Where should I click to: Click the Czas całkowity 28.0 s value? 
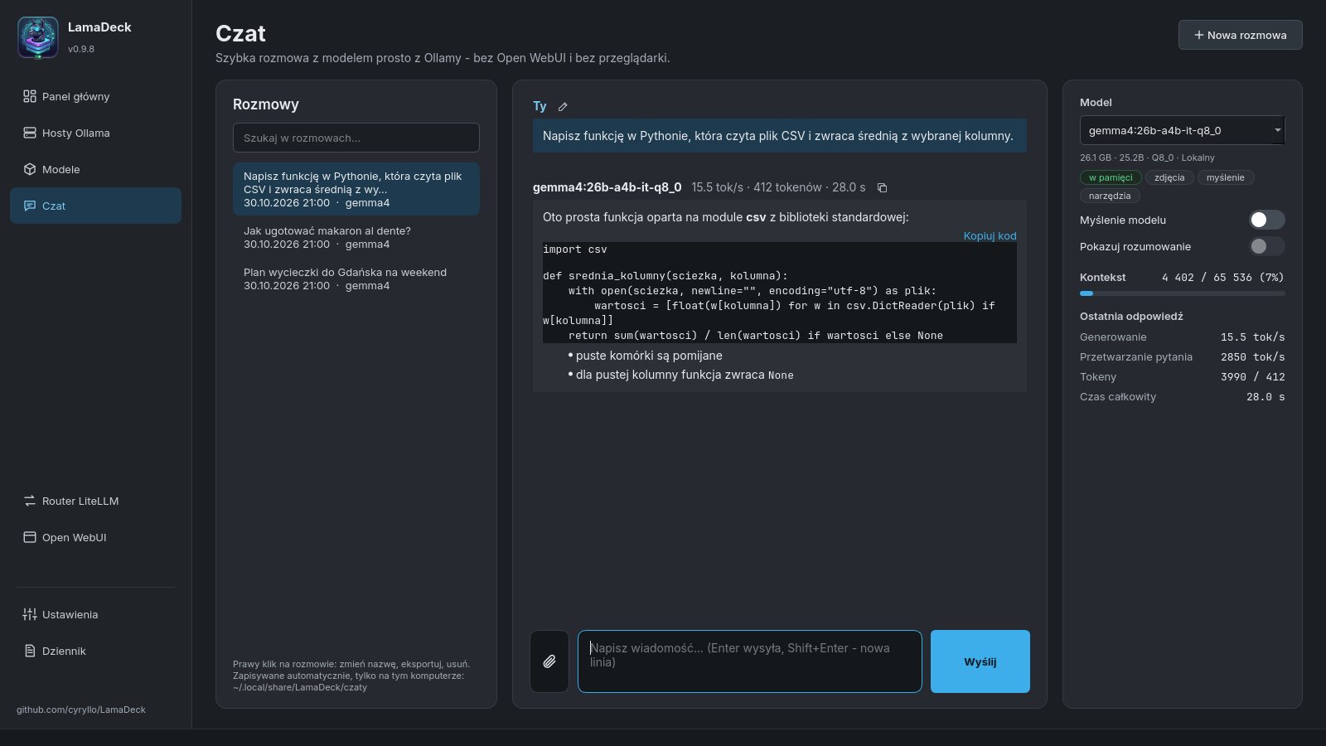(x=1266, y=396)
